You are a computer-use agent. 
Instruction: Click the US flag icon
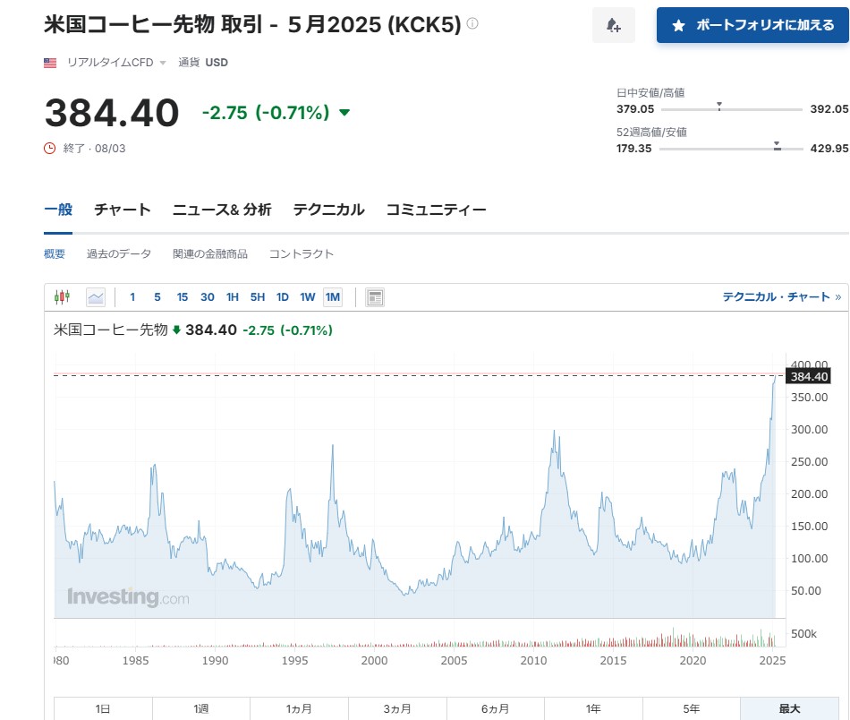coord(50,63)
